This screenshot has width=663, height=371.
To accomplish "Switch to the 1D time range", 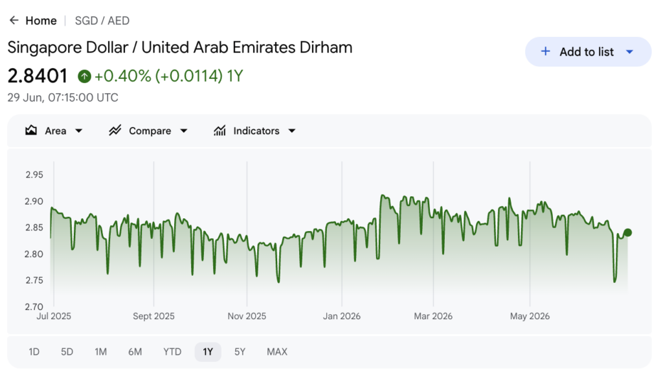I will coord(34,352).
